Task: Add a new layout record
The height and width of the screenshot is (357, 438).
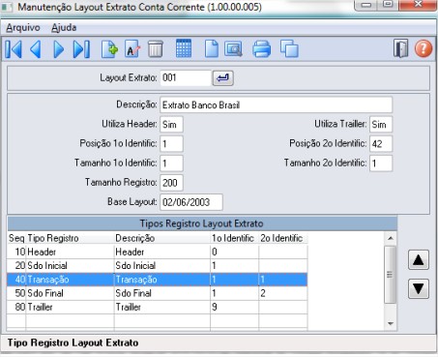Action: click(x=109, y=49)
